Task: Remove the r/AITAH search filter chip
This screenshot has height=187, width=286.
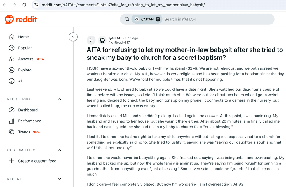Action: 158,19
